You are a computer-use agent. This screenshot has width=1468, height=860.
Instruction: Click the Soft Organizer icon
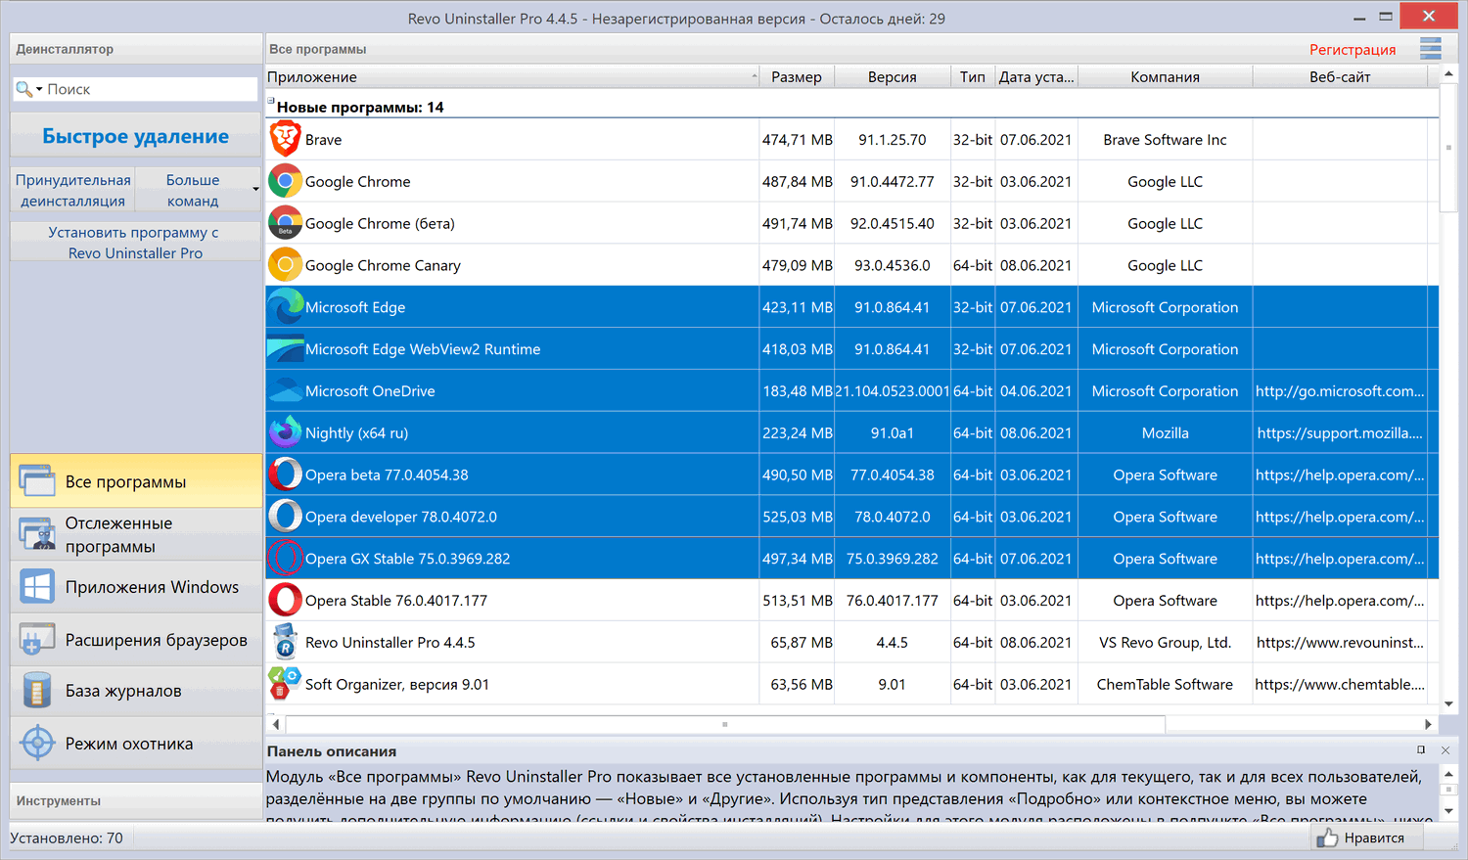click(285, 684)
